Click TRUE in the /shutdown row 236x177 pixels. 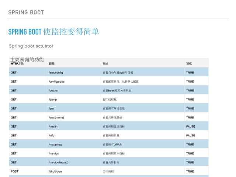pyautogui.click(x=190, y=171)
